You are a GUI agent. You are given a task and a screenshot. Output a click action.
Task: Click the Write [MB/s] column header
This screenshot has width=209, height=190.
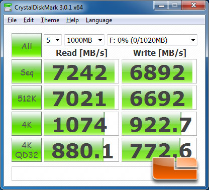click(160, 53)
